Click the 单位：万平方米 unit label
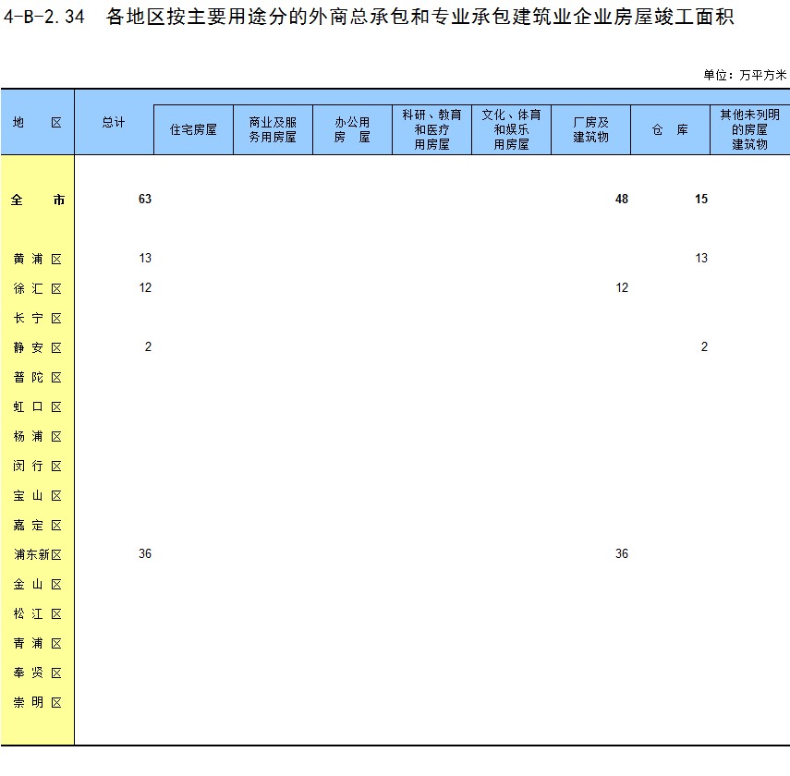 pos(745,75)
